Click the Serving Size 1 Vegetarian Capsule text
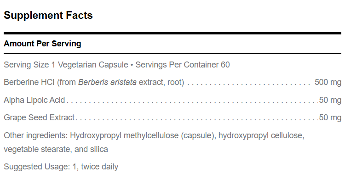The height and width of the screenshot is (174, 345). 66,65
